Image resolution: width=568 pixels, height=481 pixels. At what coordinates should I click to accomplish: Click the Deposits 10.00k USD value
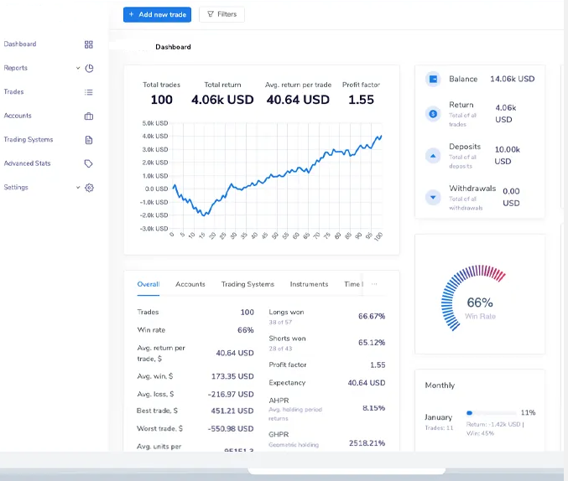pos(507,156)
